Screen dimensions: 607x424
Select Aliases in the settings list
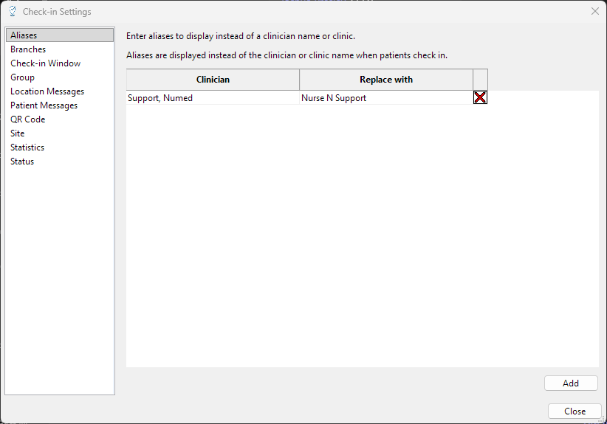click(x=24, y=35)
